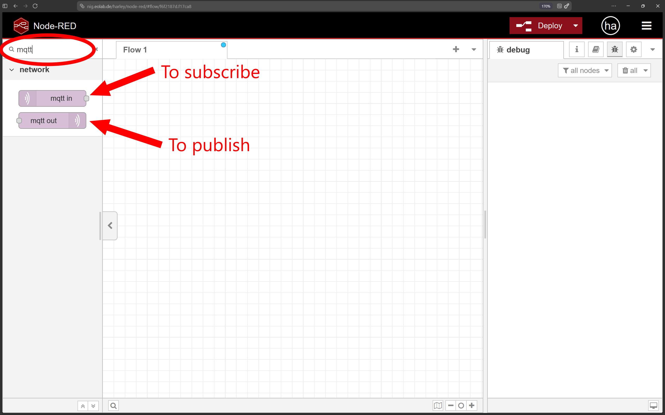Open the browser overflow menu dots
The height and width of the screenshot is (415, 665).
click(614, 6)
